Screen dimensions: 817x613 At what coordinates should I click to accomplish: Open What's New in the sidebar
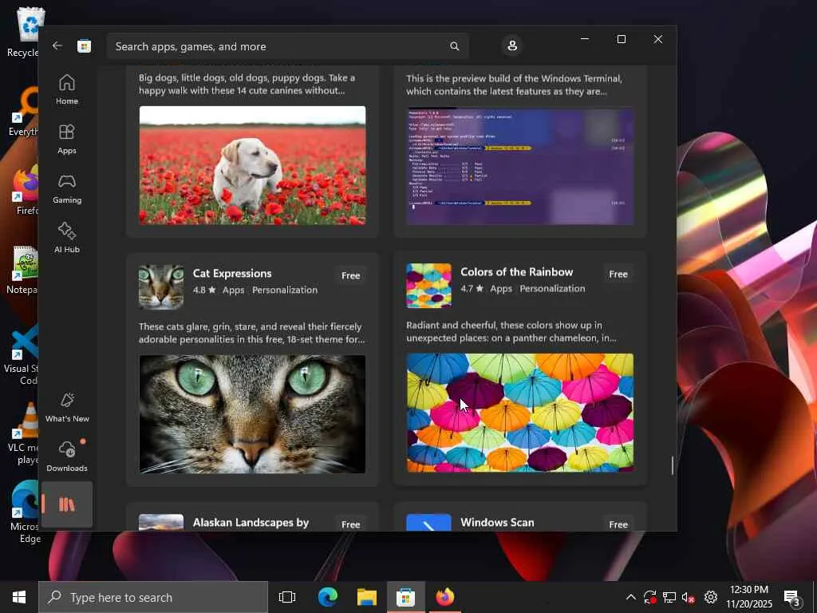pyautogui.click(x=67, y=407)
